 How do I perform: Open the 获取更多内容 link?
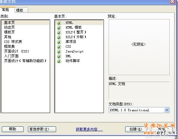point(89,129)
